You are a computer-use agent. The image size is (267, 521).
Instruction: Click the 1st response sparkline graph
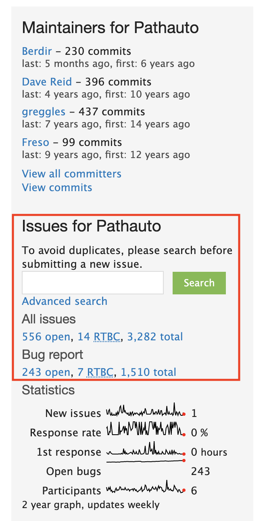pyautogui.click(x=146, y=448)
